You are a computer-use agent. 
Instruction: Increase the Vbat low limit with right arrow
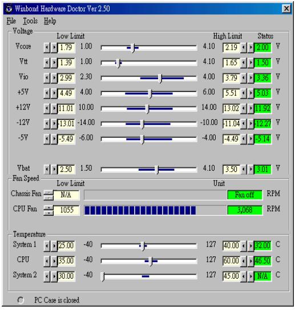point(54,170)
